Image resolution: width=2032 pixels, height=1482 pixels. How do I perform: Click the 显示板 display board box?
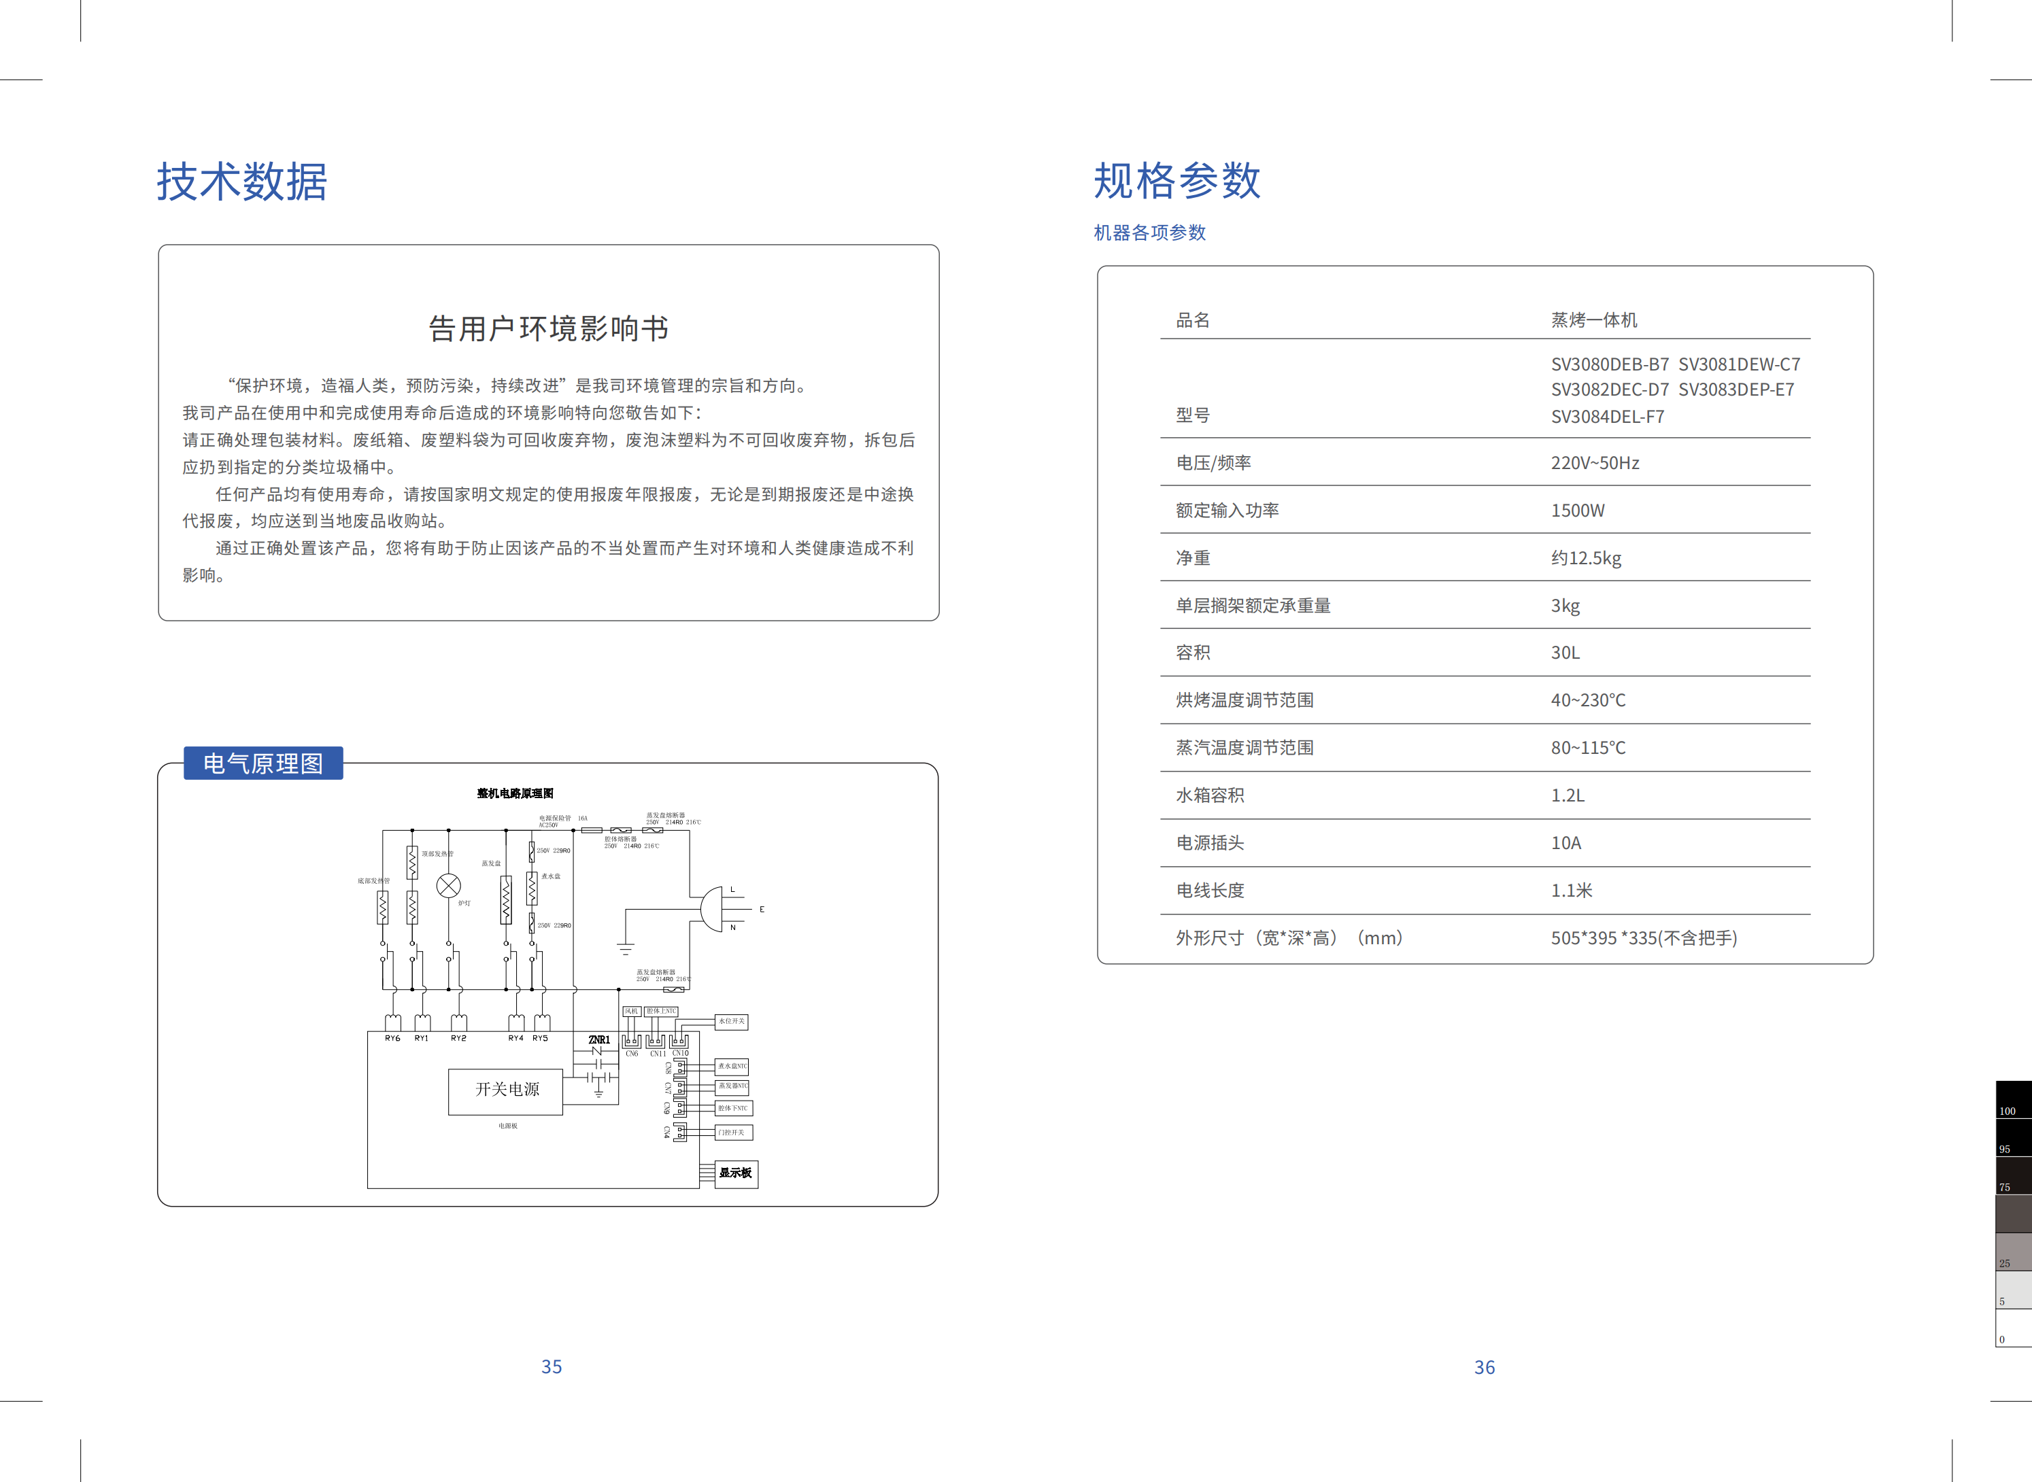(736, 1173)
